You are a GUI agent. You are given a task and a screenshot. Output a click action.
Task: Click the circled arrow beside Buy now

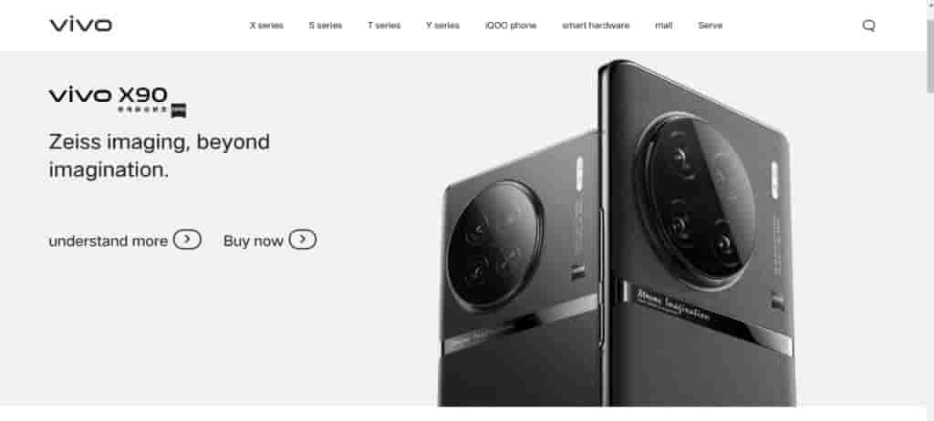(303, 240)
